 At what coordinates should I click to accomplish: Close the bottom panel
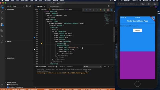pyautogui.click(x=112, y=67)
